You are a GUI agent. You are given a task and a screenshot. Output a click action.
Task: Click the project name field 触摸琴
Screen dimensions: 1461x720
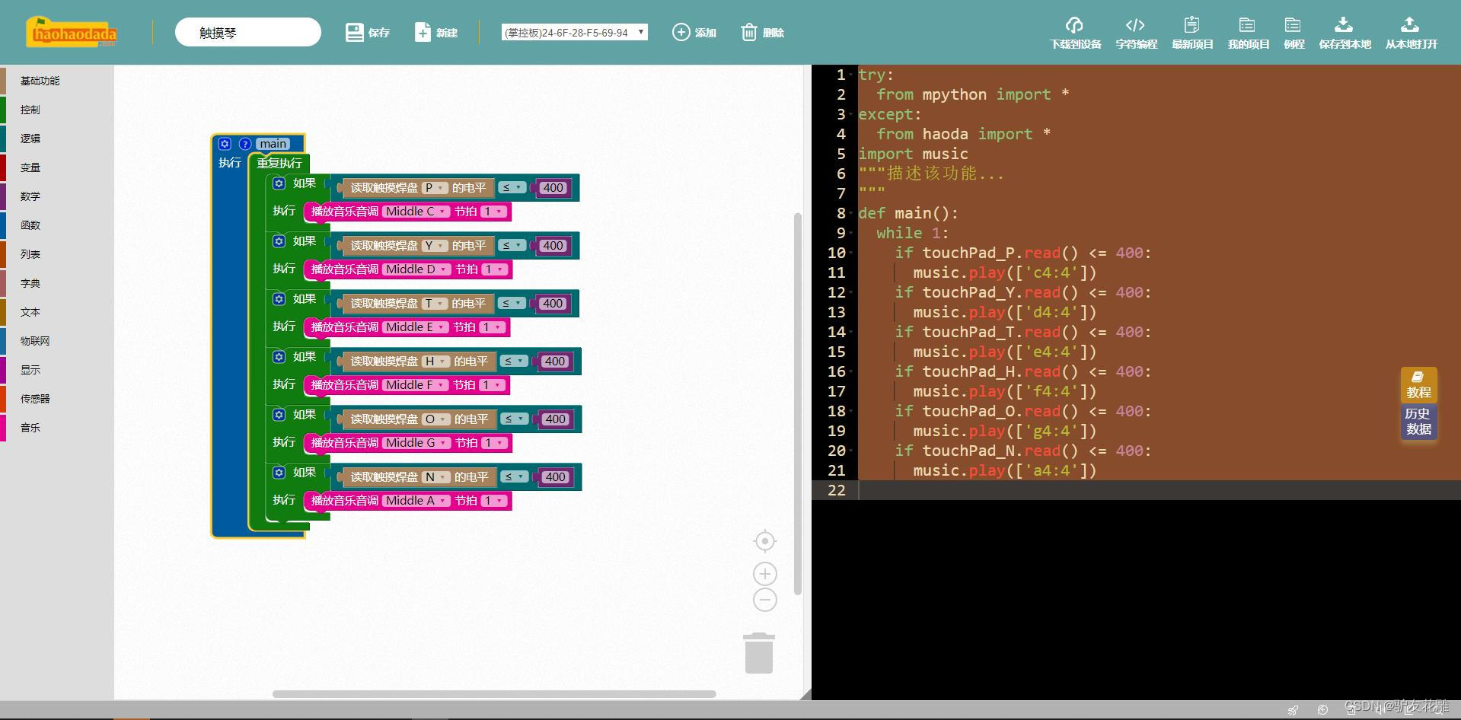[248, 33]
